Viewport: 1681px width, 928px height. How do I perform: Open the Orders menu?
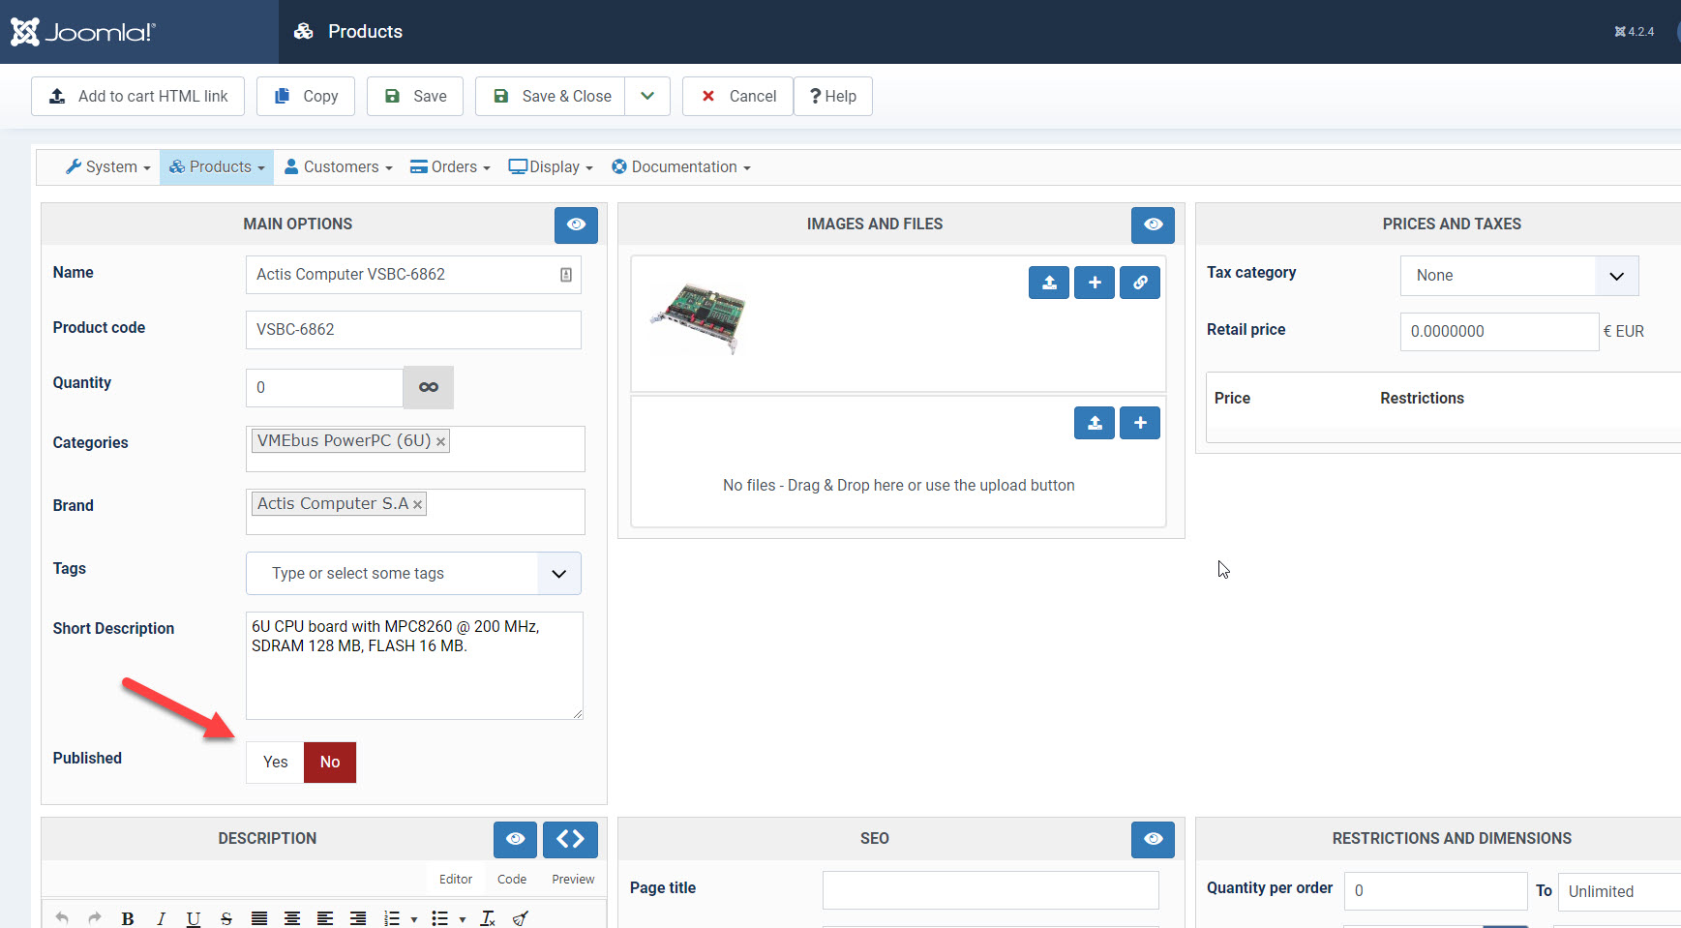click(450, 167)
